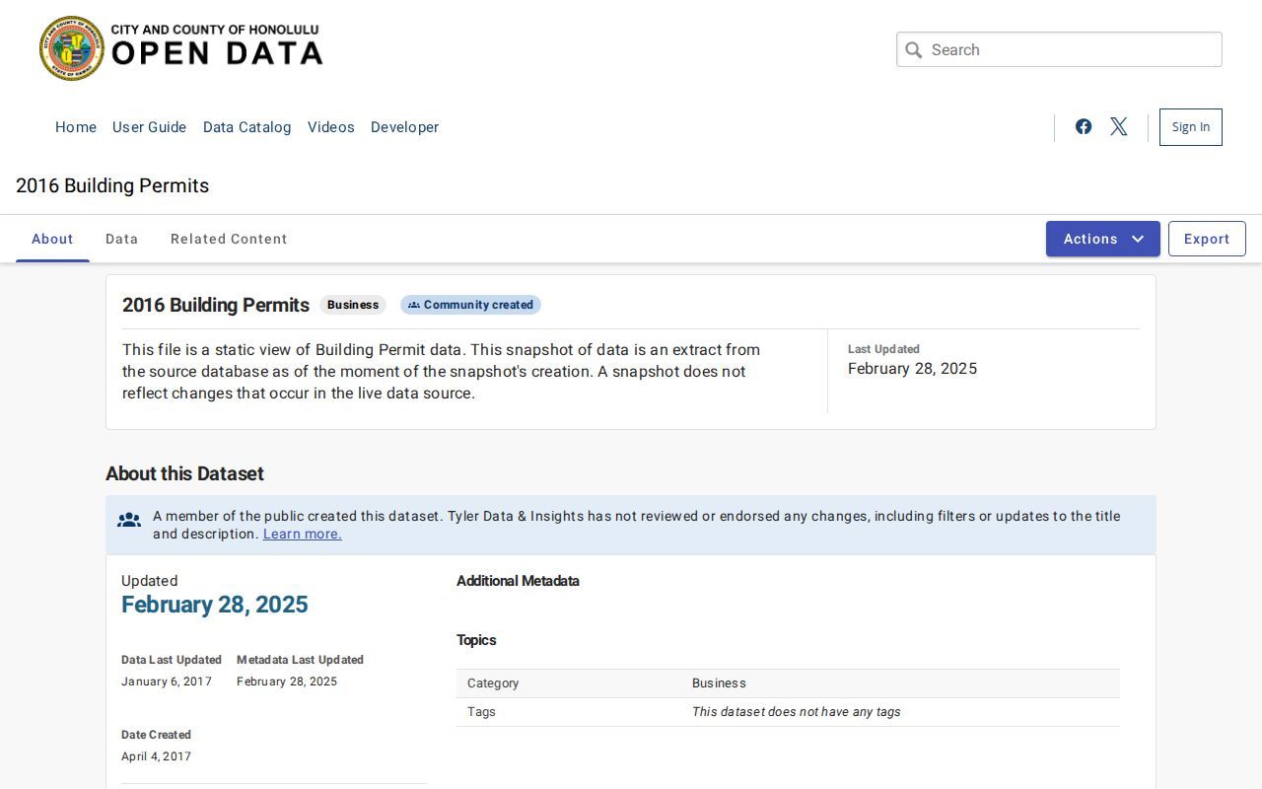Switch to the About tab

(52, 239)
